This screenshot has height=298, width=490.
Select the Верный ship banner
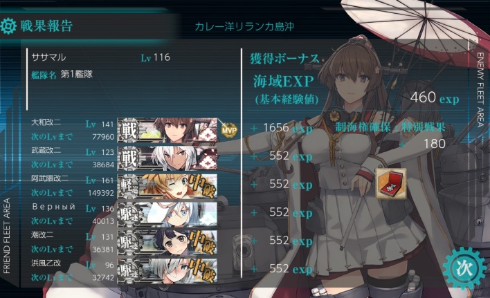pos(167,214)
